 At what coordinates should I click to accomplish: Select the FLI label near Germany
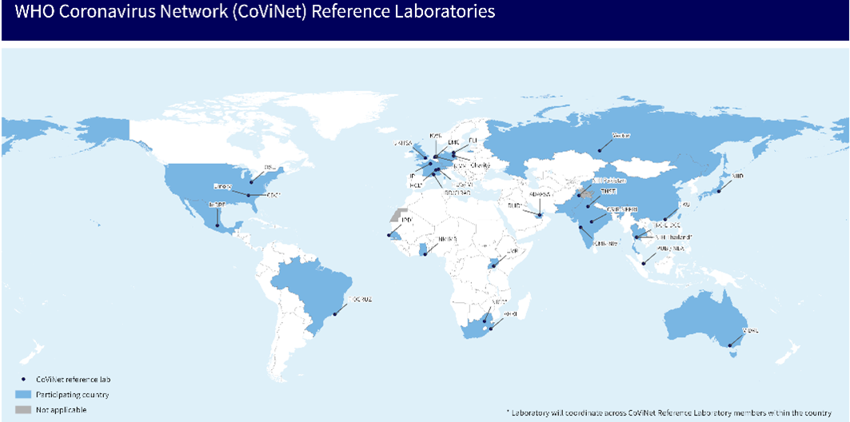(x=472, y=139)
